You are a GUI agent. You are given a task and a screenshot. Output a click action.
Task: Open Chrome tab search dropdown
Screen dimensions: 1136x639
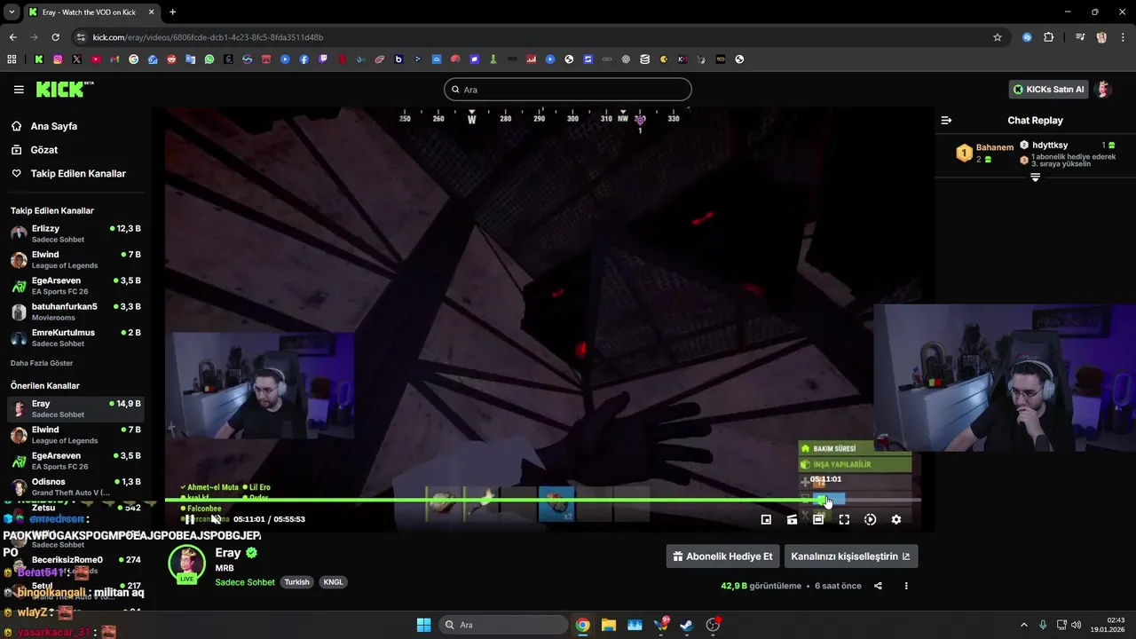point(12,12)
